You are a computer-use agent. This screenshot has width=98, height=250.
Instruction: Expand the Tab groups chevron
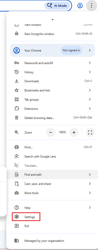(x=90, y=100)
